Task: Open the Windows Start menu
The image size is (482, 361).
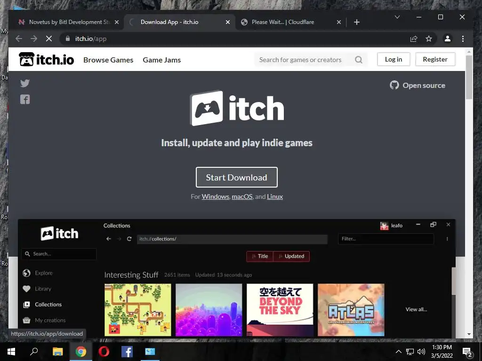Action: click(11, 352)
